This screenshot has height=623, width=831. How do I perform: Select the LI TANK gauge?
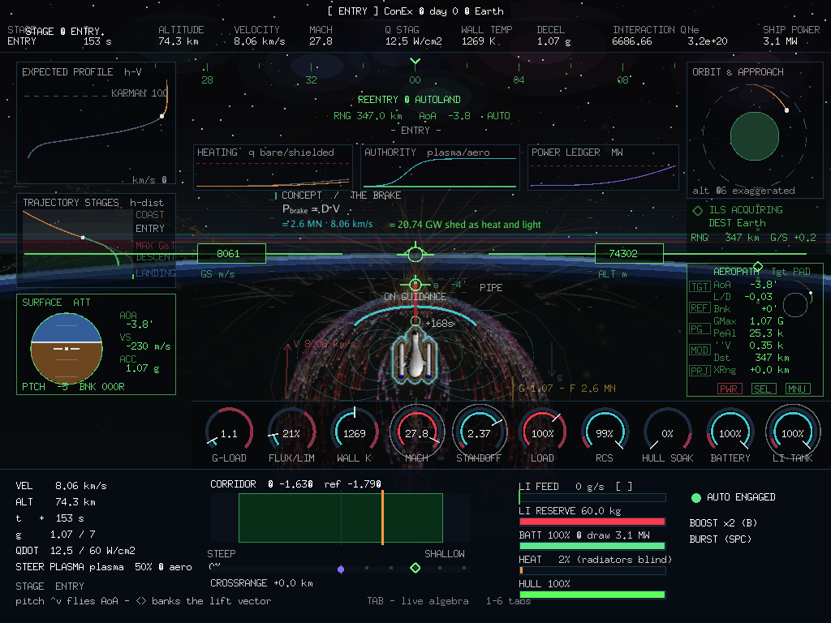coord(792,432)
